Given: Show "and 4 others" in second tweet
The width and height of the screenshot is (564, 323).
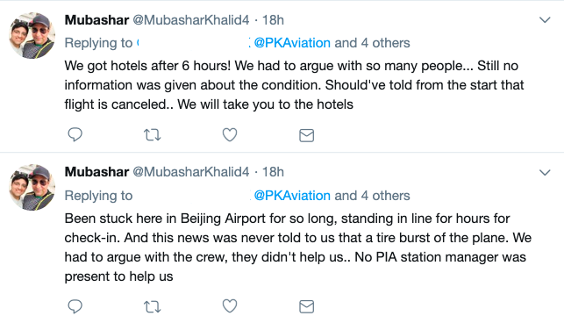Looking at the screenshot, I should pyautogui.click(x=372, y=196).
